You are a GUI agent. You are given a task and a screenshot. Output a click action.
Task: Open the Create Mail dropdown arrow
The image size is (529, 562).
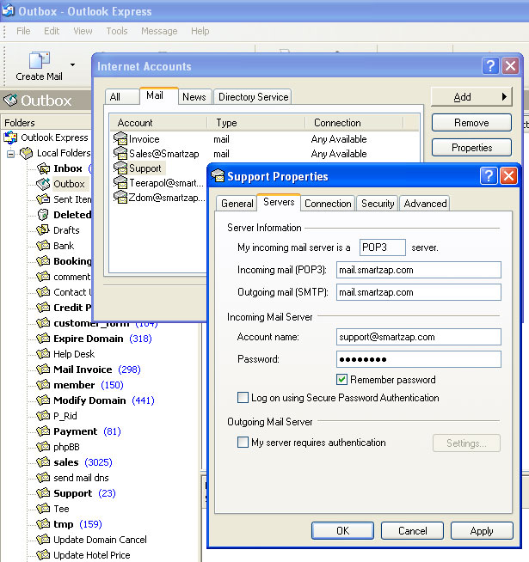[x=73, y=64]
